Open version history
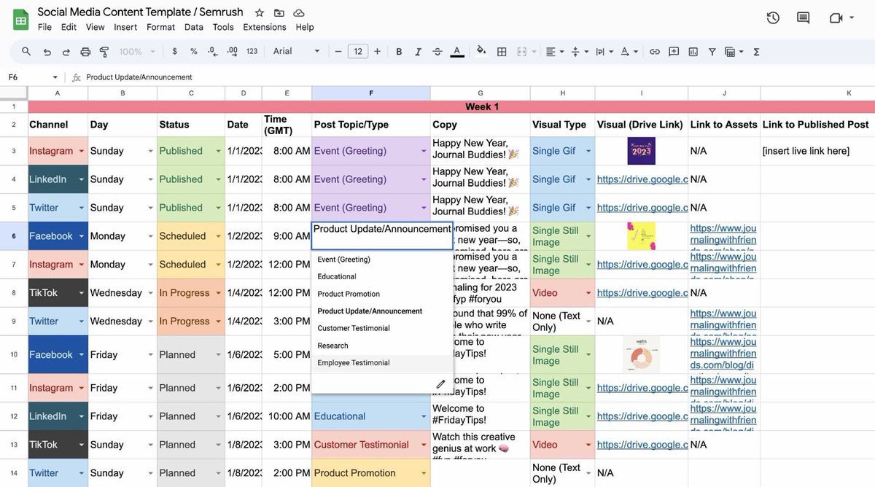 point(773,17)
